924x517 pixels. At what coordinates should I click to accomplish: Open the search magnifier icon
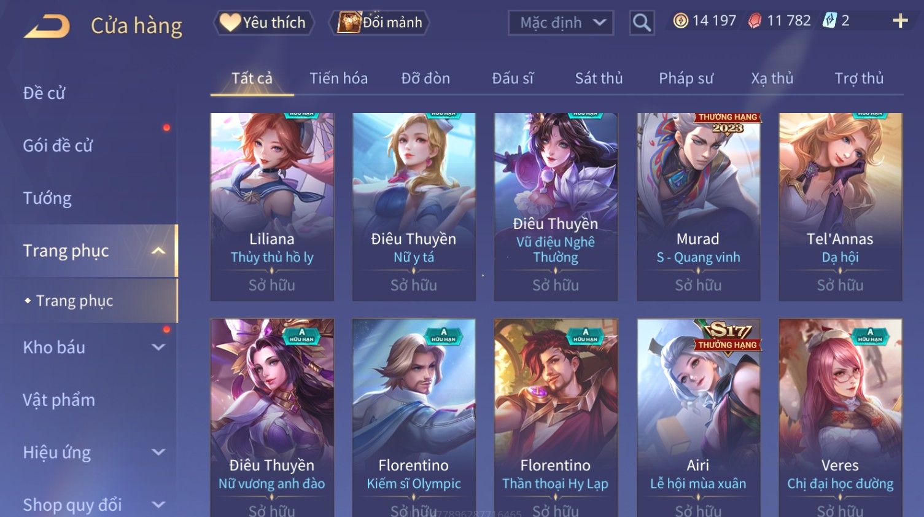[x=642, y=23]
